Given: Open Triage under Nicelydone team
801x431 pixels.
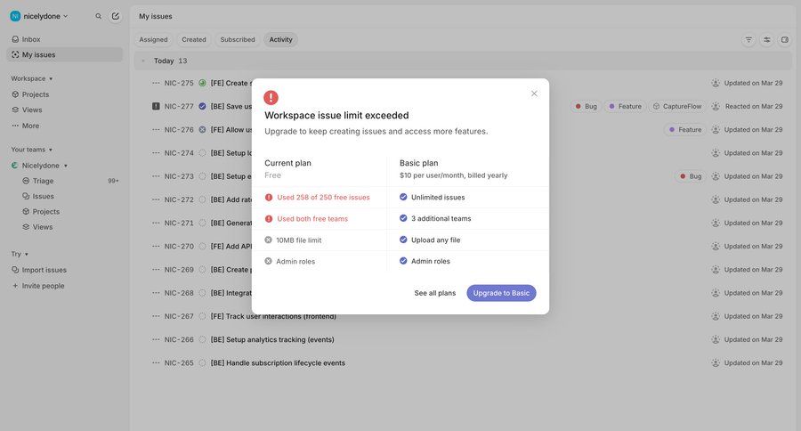Looking at the screenshot, I should pyautogui.click(x=43, y=181).
